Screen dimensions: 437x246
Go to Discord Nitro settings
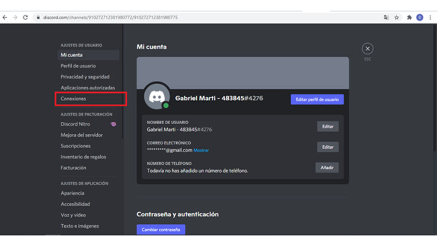75,124
